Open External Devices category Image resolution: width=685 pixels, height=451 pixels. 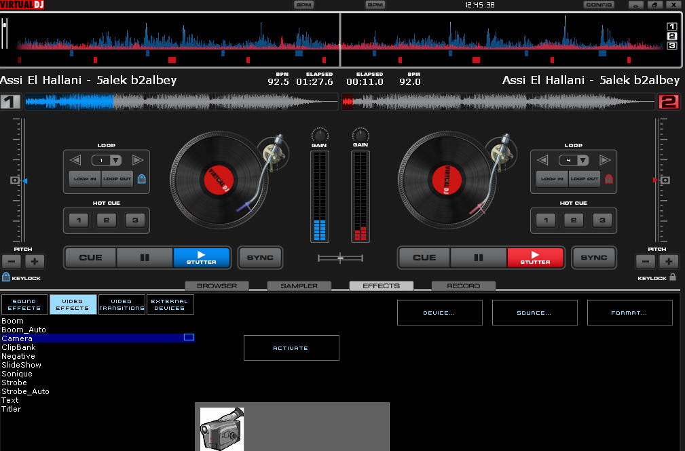pyautogui.click(x=170, y=305)
